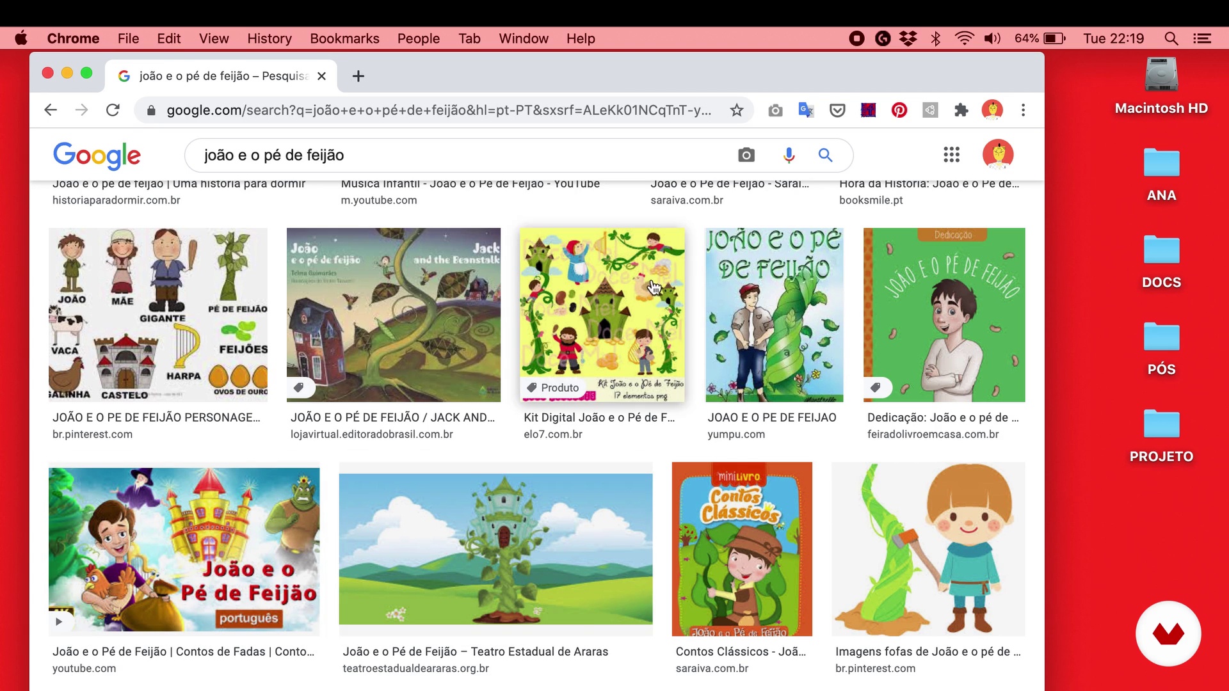
Task: Open the yumpu.com João beanstalk image
Action: point(775,315)
